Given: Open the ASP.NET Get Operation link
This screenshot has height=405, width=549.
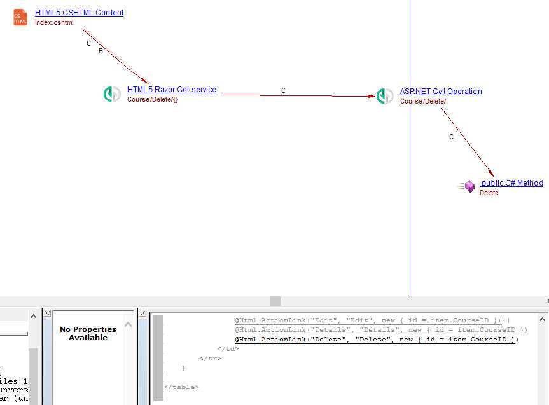Looking at the screenshot, I should pyautogui.click(x=441, y=92).
